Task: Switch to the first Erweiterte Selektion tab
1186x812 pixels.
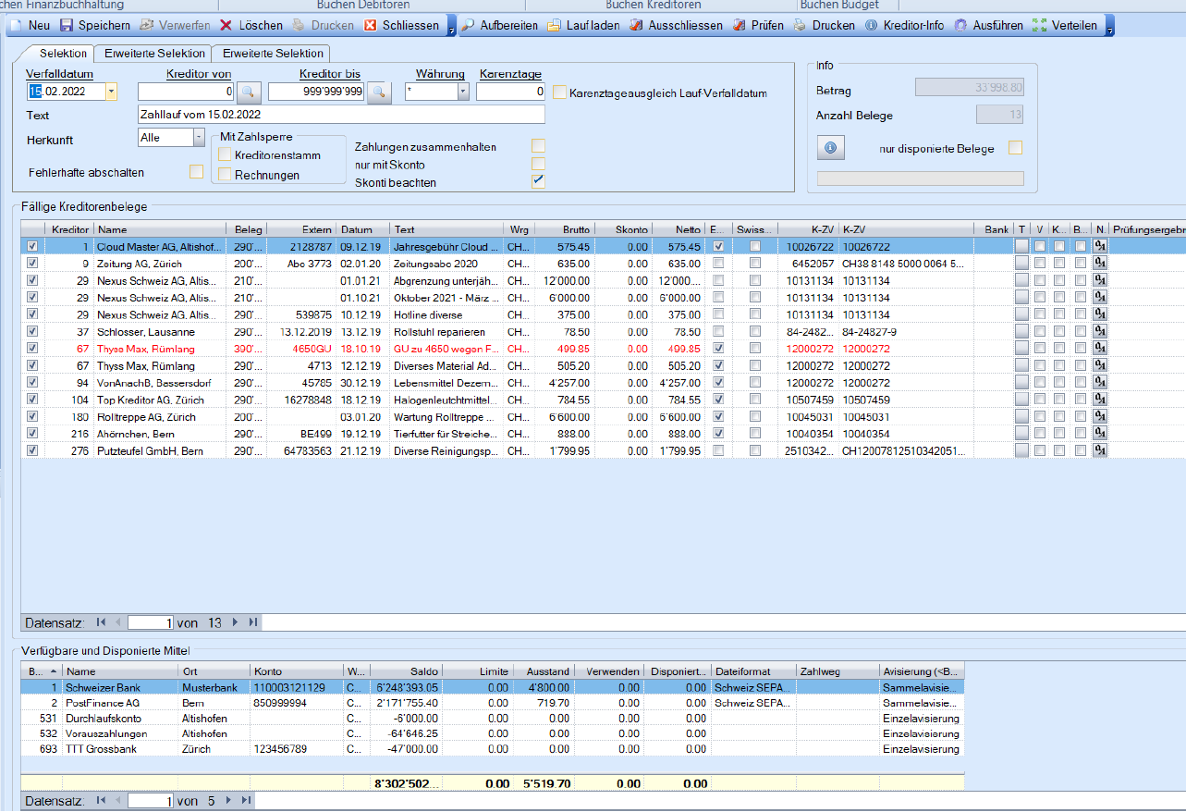Action: coord(154,54)
